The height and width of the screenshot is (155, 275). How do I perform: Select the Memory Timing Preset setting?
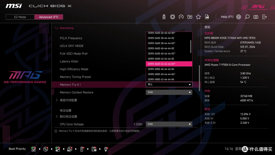(75, 77)
